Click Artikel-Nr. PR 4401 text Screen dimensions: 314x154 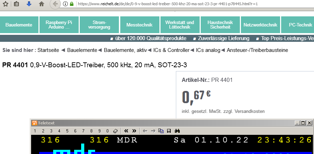click(207, 80)
